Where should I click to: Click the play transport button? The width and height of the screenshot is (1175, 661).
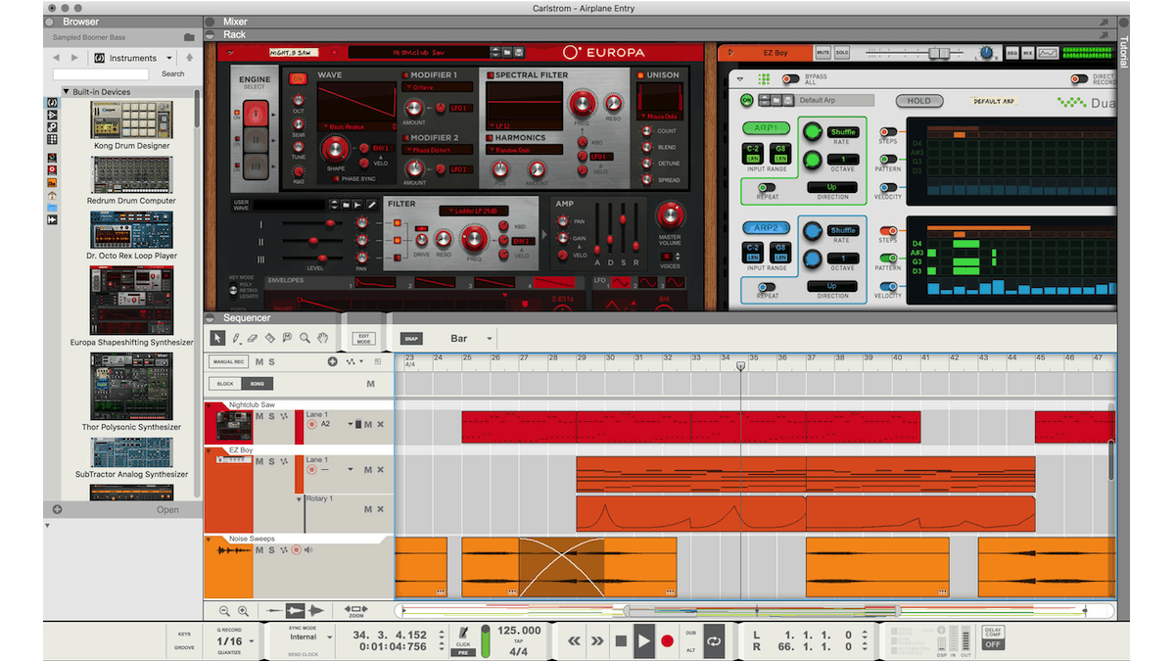[x=644, y=640]
